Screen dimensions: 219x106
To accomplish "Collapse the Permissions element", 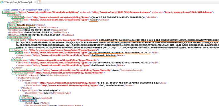I will [x=10, y=73].
